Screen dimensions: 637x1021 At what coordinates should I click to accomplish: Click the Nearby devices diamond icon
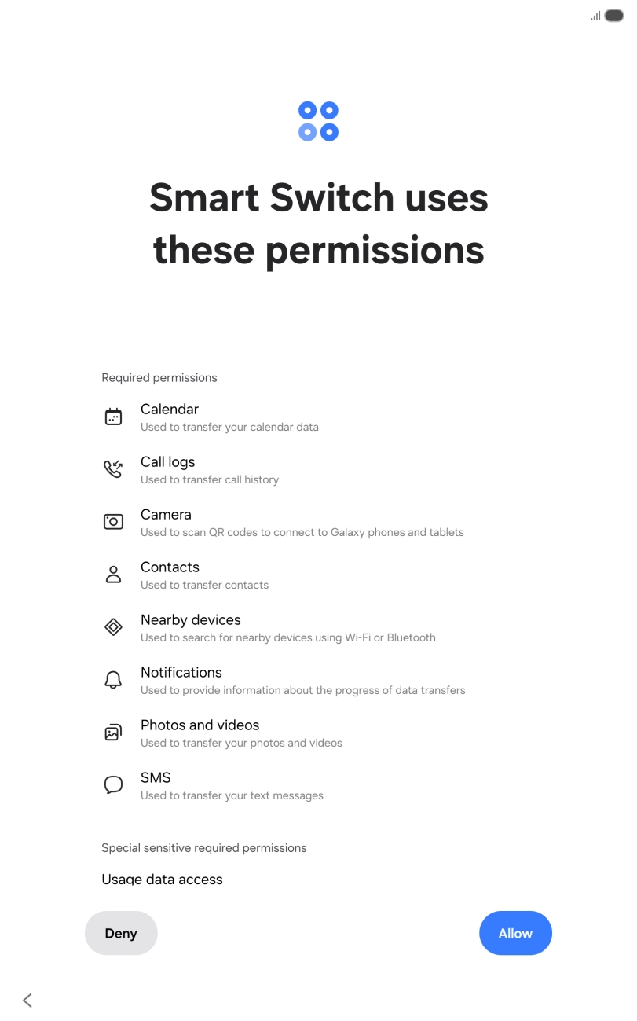114,627
